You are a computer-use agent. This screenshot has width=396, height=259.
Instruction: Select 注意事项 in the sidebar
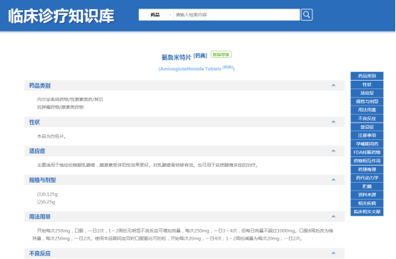coord(367,136)
